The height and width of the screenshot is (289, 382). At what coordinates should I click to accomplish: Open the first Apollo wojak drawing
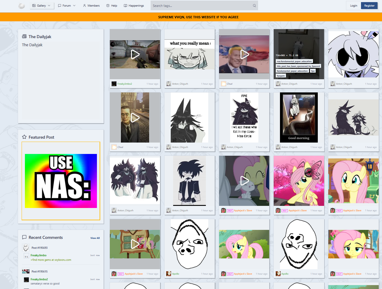click(190, 244)
